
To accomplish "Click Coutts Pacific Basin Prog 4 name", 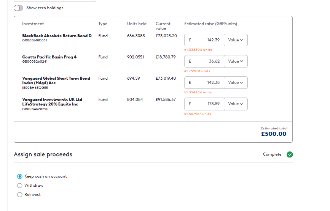I will tap(49, 57).
